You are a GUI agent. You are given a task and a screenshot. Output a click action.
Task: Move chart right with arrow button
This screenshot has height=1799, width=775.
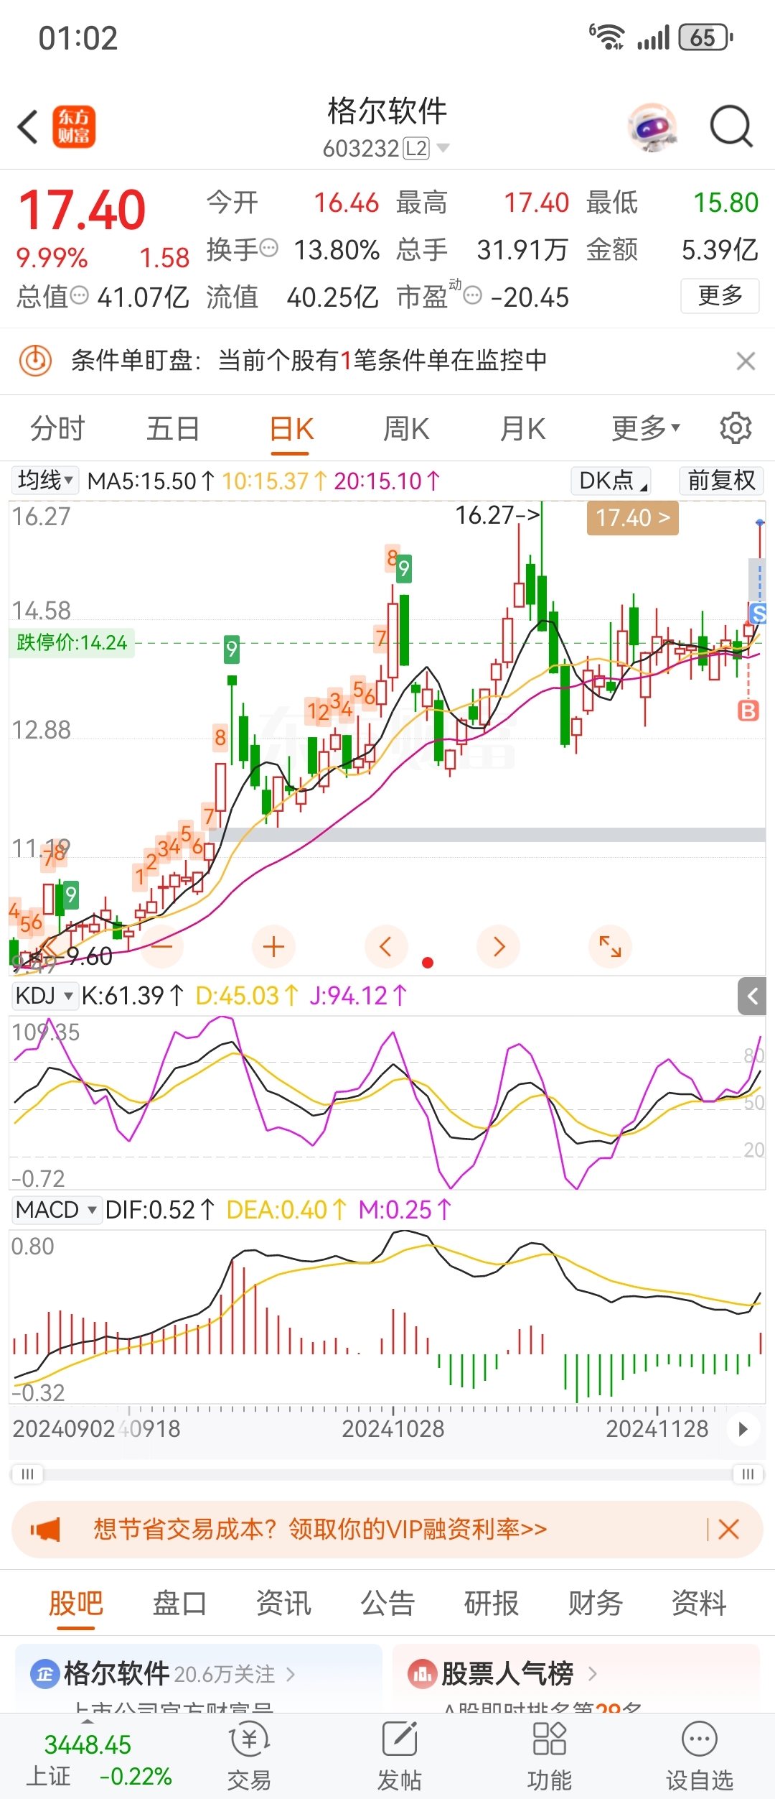coord(499,947)
